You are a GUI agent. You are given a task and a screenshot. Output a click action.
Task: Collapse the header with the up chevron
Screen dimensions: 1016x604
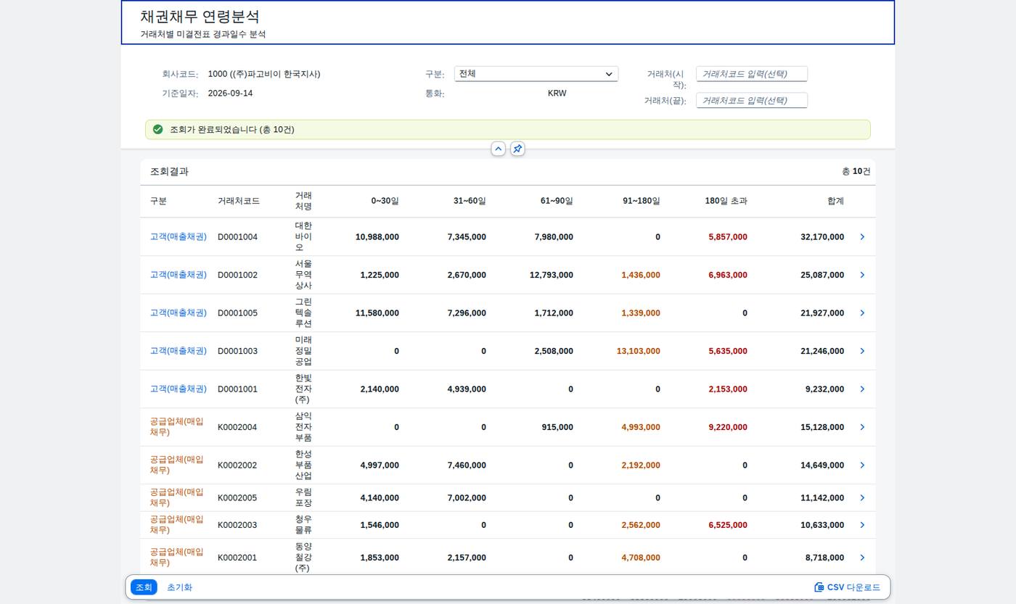click(498, 149)
